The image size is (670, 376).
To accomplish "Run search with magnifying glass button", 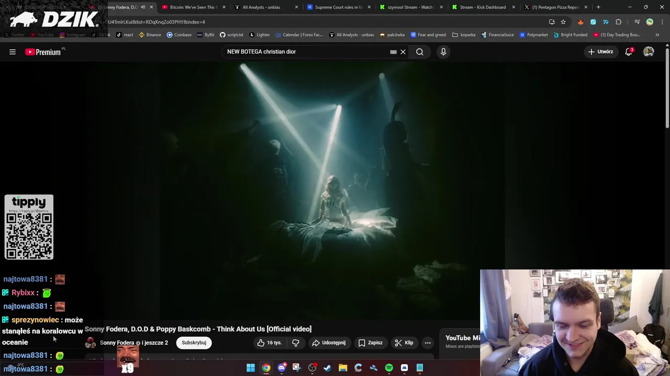I will pos(420,52).
